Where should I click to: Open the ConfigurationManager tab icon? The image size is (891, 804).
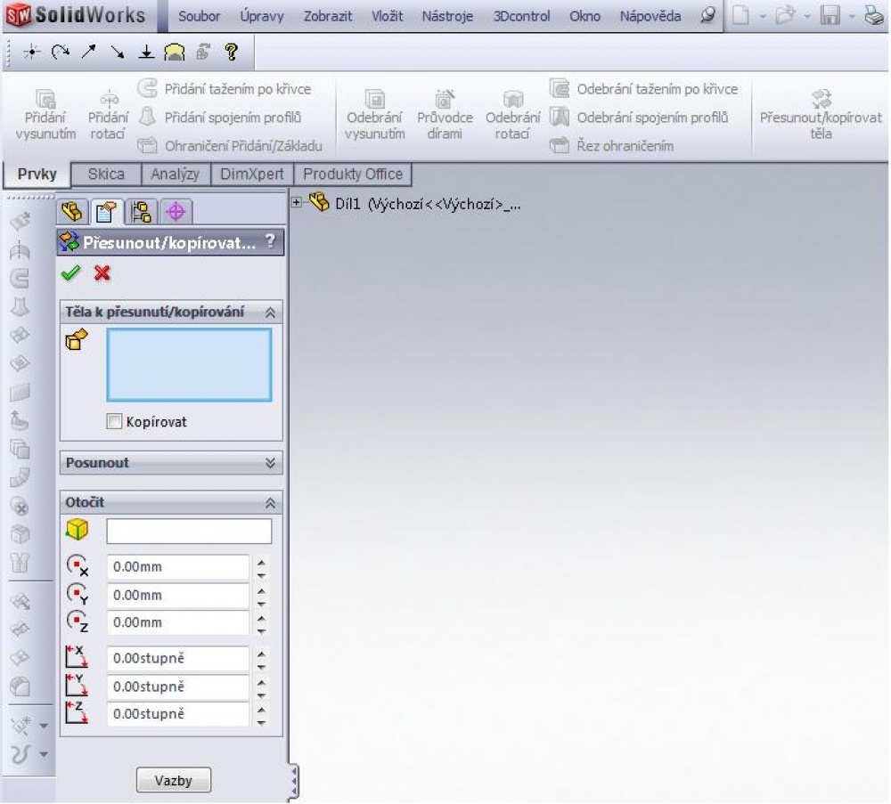pos(141,212)
